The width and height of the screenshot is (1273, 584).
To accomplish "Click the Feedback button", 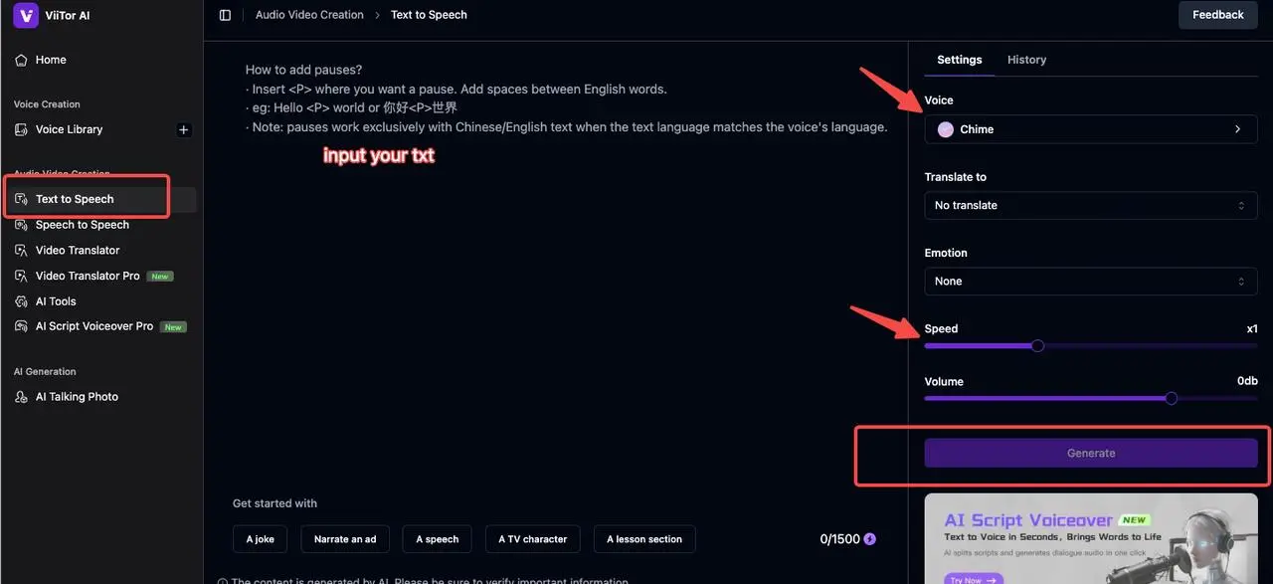I will pyautogui.click(x=1217, y=15).
